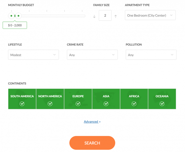Open the Lifestyle dropdown showing Modest

tap(33, 55)
